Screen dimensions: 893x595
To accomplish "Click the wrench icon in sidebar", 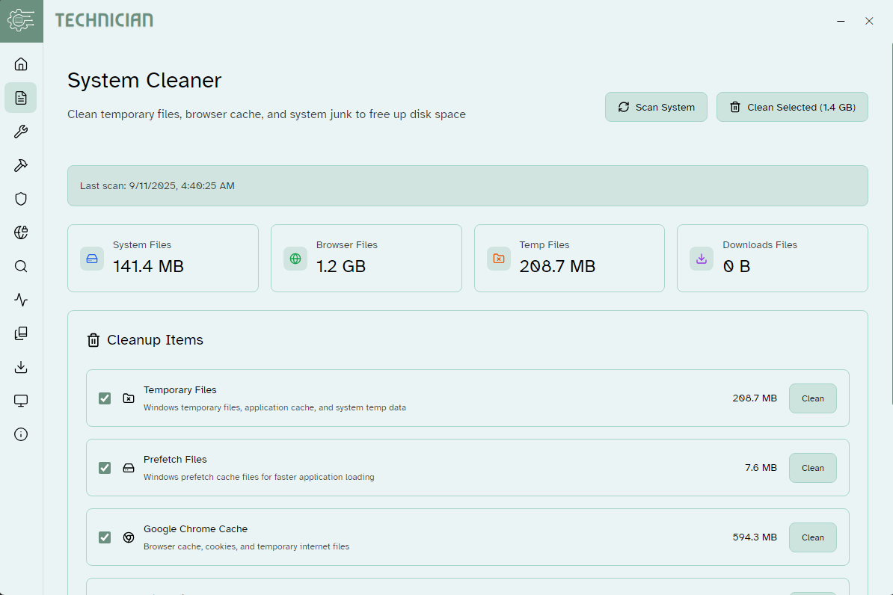I will [21, 132].
